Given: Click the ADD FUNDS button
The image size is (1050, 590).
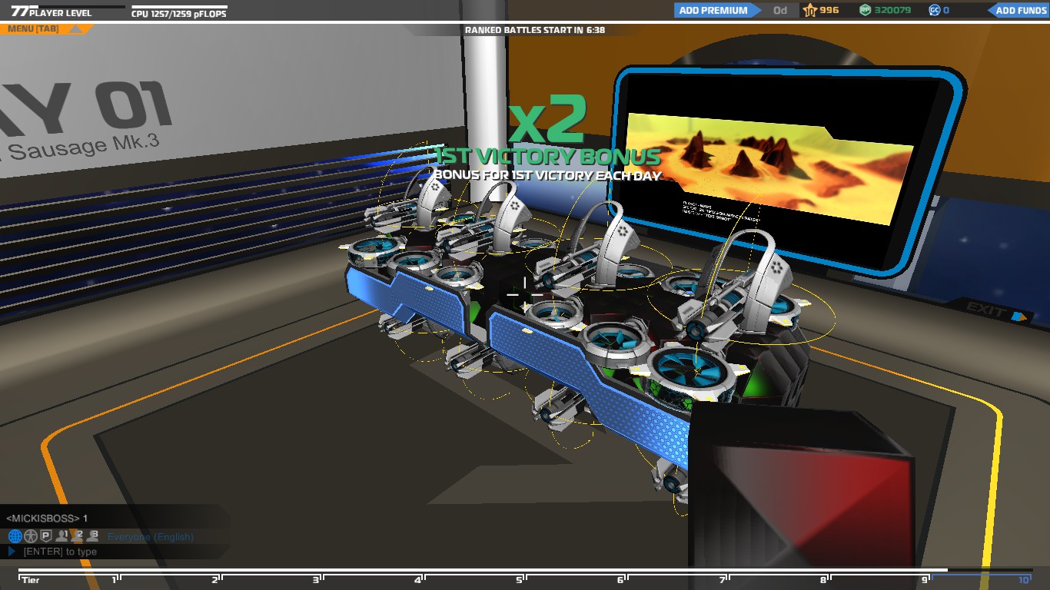Looking at the screenshot, I should click(x=1019, y=11).
